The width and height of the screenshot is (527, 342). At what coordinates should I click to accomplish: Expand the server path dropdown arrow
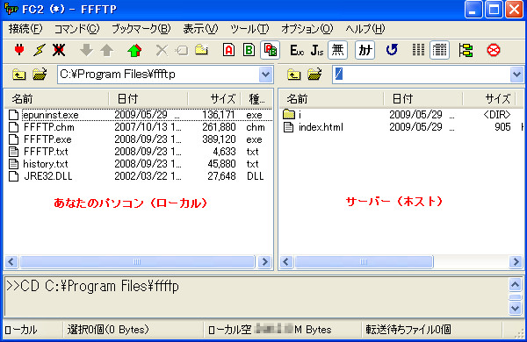(x=516, y=75)
